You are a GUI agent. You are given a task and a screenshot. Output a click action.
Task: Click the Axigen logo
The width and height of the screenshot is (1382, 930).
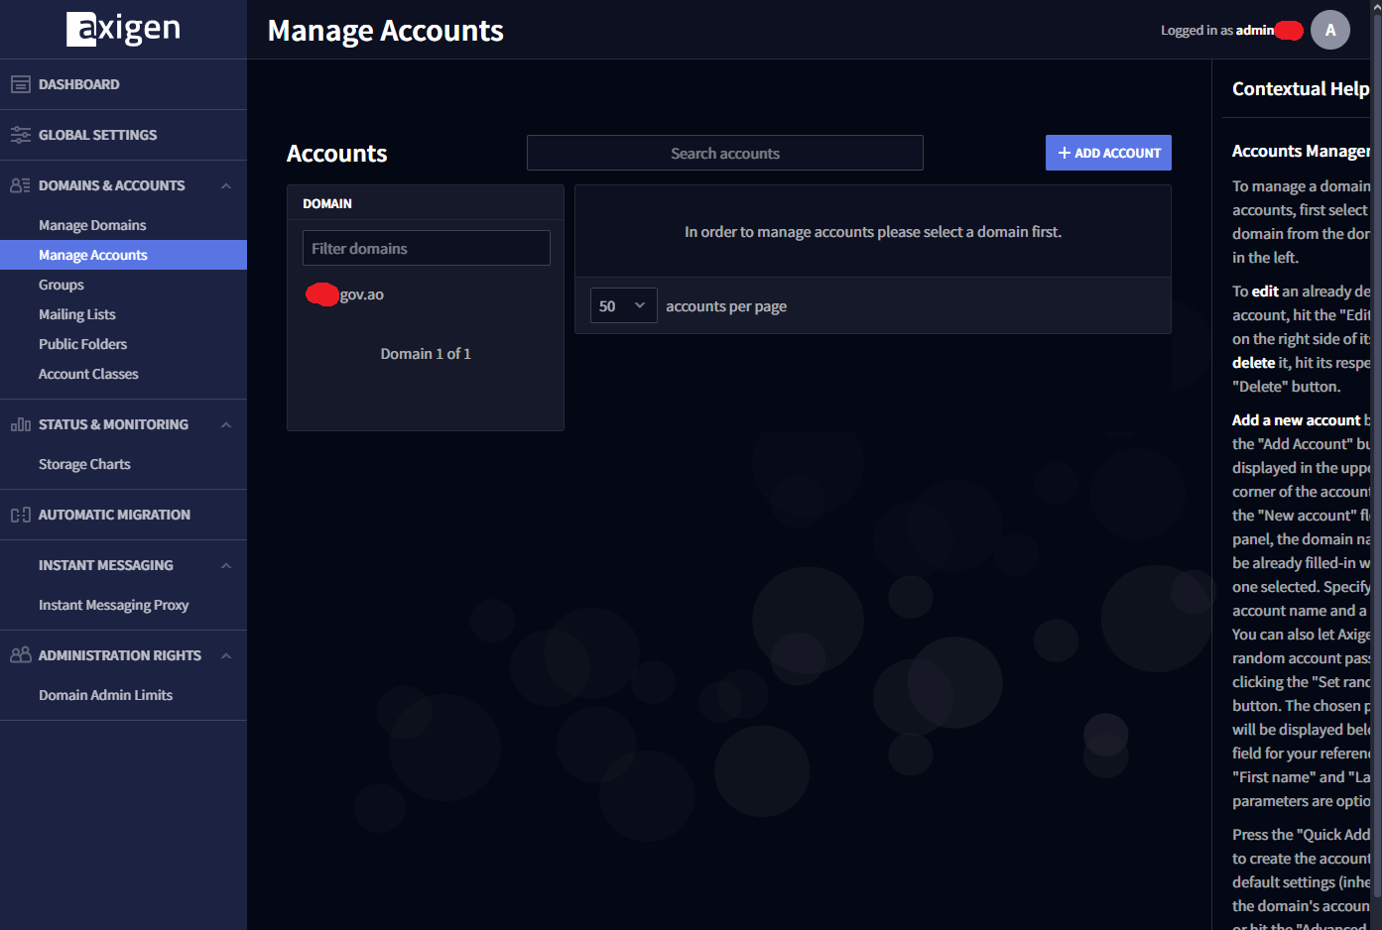click(x=123, y=29)
